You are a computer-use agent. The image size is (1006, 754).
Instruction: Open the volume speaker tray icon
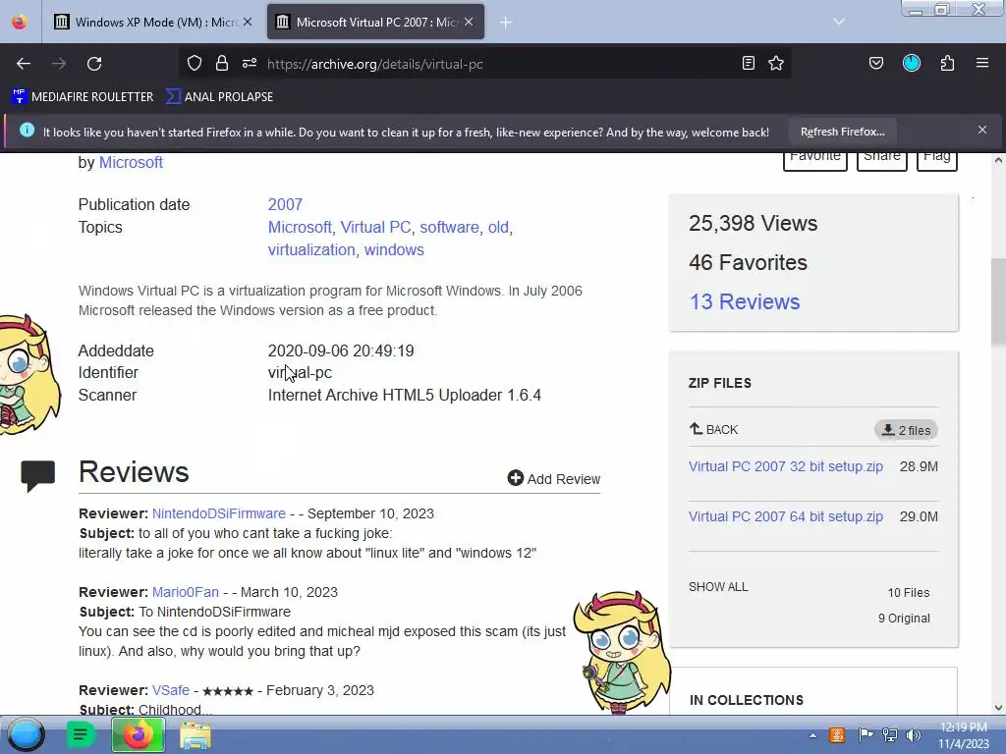point(914,734)
